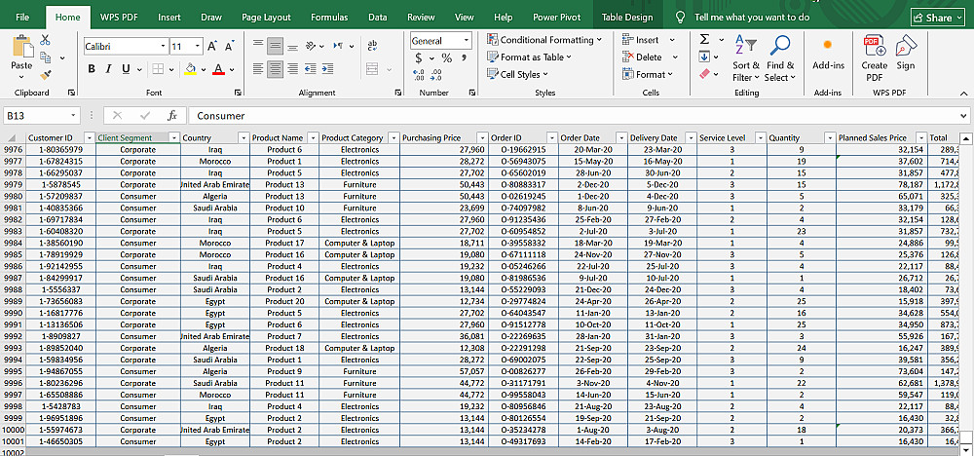Viewport: 974px width, 456px height.
Task: Toggle Center horizontal alignment
Action: tap(276, 68)
